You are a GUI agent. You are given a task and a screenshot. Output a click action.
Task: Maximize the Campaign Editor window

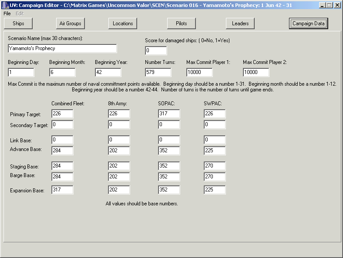click(x=329, y=5)
